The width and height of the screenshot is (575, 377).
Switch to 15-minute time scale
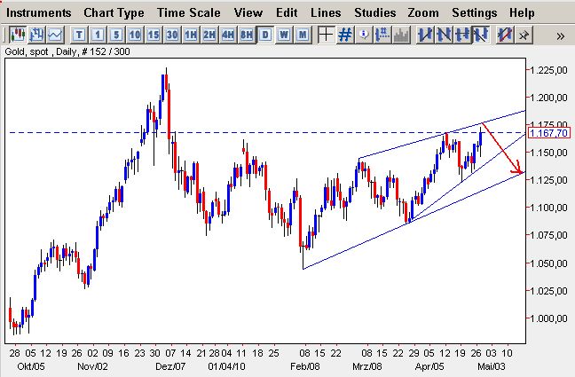point(154,35)
